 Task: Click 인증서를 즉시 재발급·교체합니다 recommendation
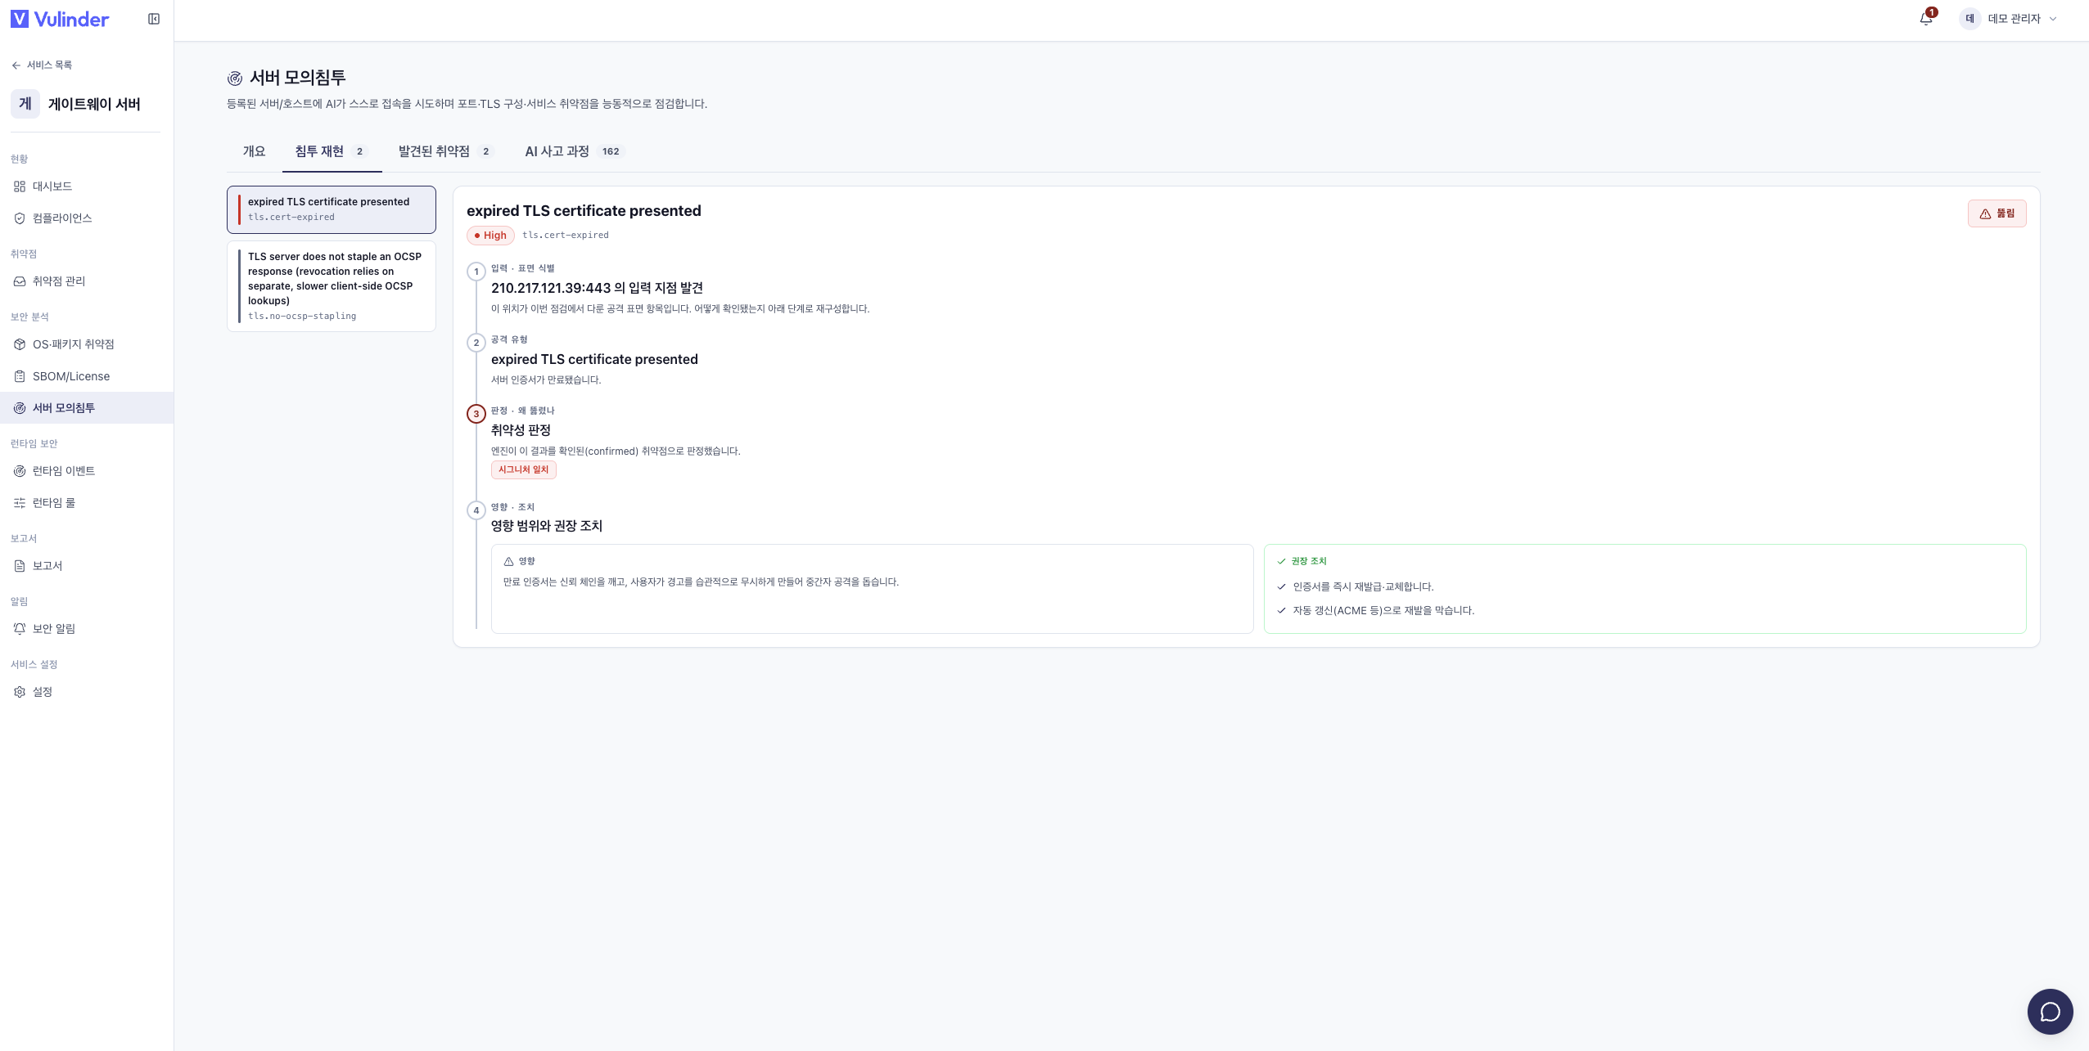[x=1363, y=586]
